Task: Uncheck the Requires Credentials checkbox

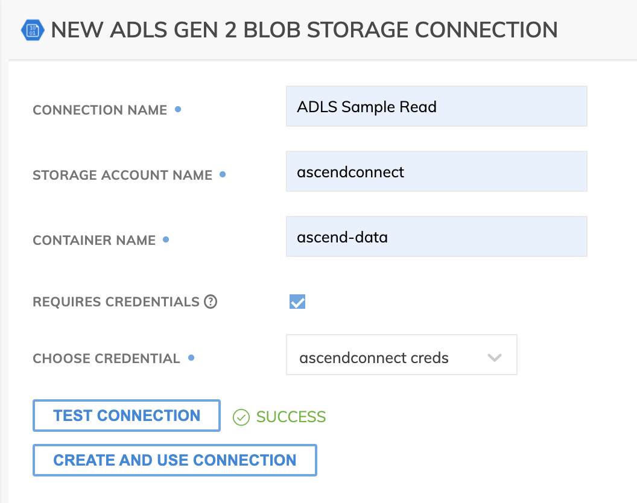Action: point(297,302)
